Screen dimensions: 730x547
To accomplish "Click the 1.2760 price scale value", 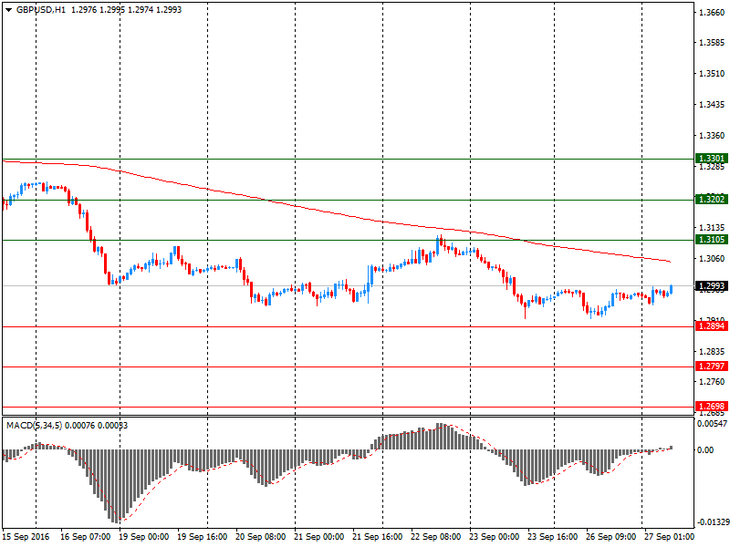I will click(712, 381).
